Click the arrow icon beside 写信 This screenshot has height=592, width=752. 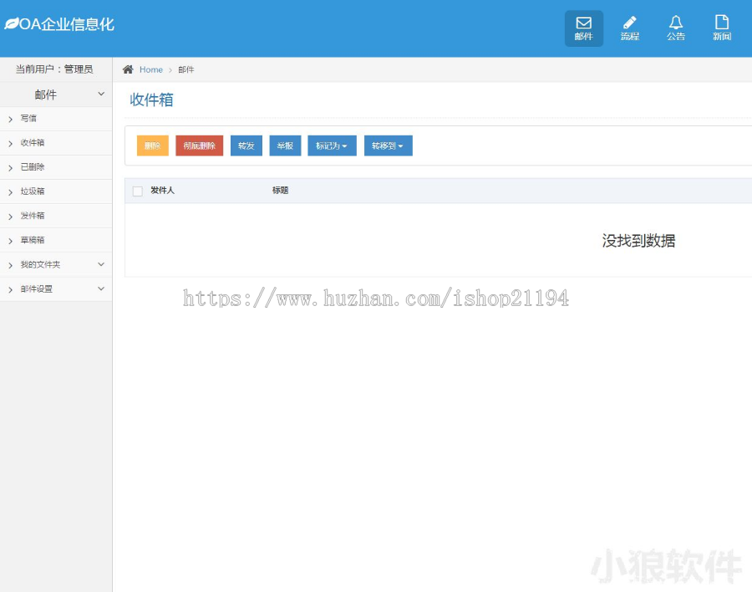[x=11, y=119]
